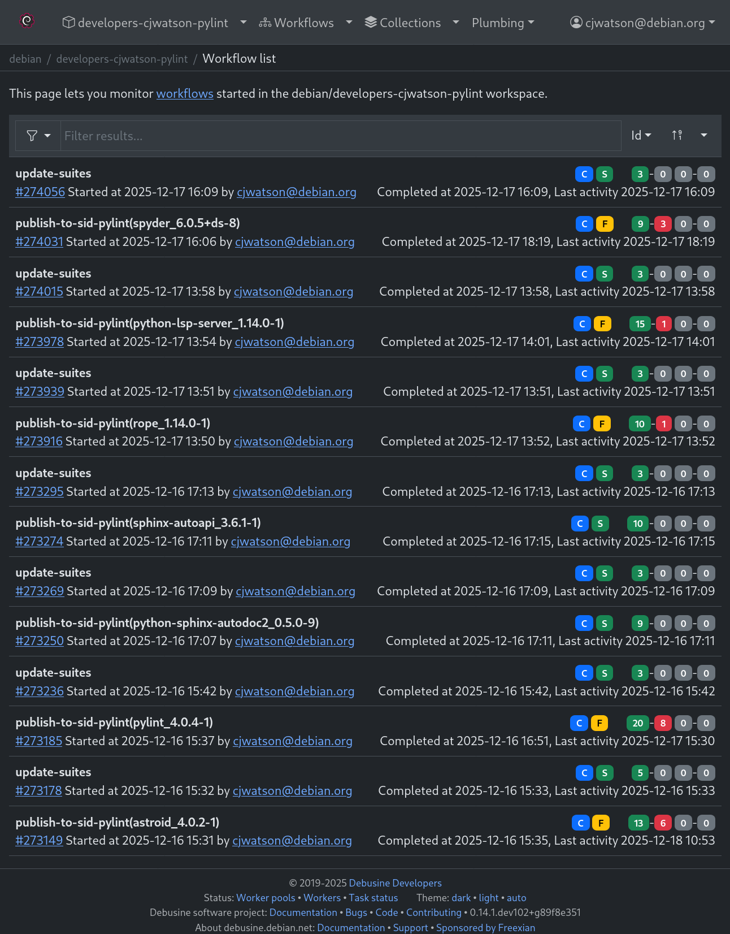
Task: Click the publish-to-sid-pylint(spyder_6.0.5+ds-8) title
Action: [128, 223]
